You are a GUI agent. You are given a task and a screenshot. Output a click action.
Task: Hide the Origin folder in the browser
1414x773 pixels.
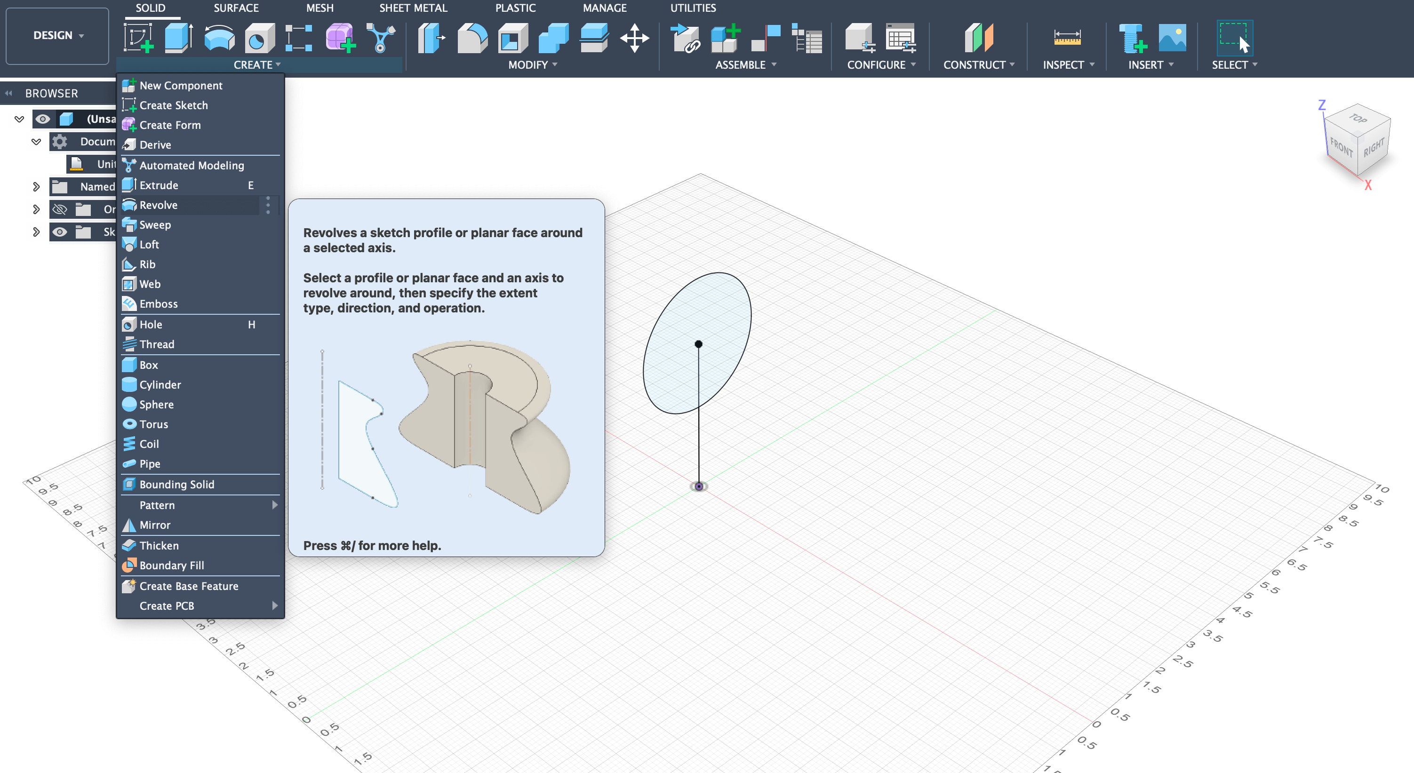click(60, 209)
